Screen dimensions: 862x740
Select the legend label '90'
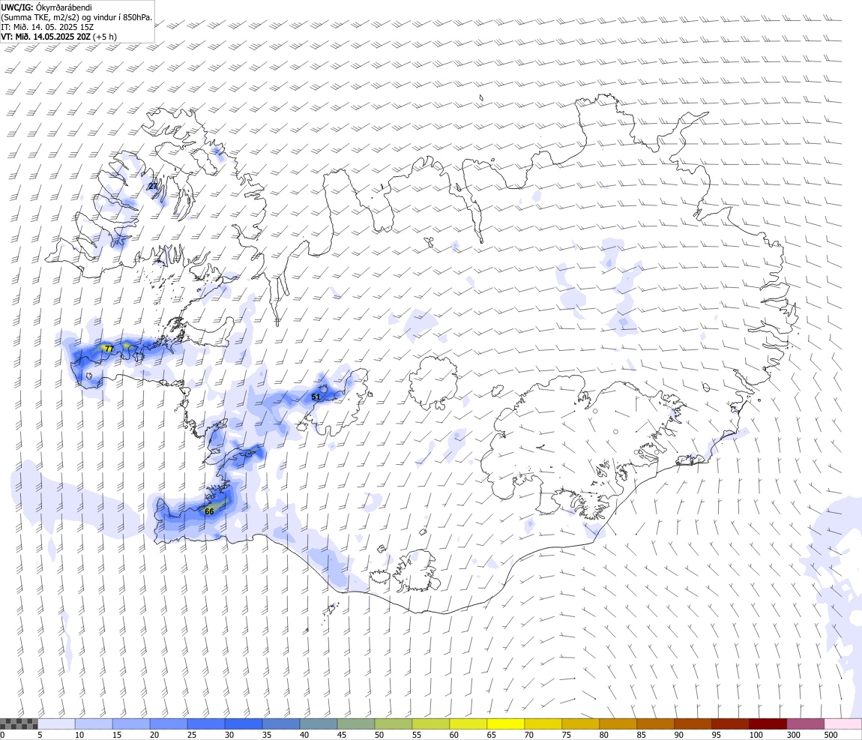click(x=678, y=735)
